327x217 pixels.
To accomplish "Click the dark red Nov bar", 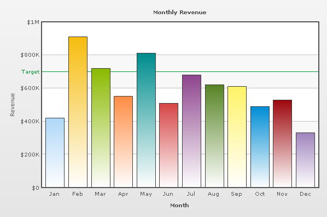I will pyautogui.click(x=283, y=143).
